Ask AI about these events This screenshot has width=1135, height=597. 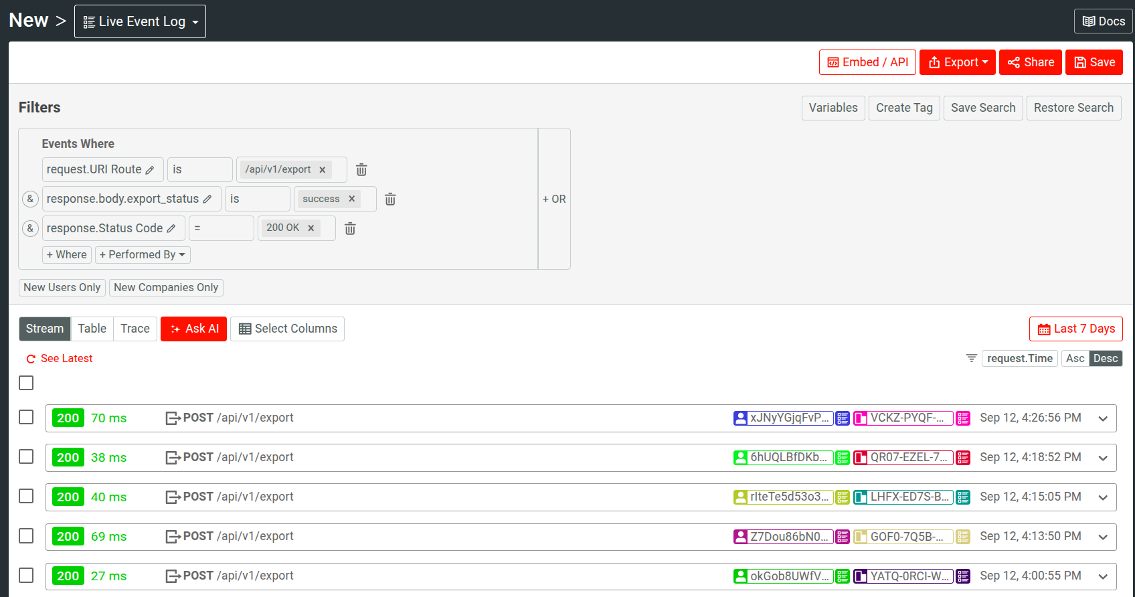click(x=194, y=329)
